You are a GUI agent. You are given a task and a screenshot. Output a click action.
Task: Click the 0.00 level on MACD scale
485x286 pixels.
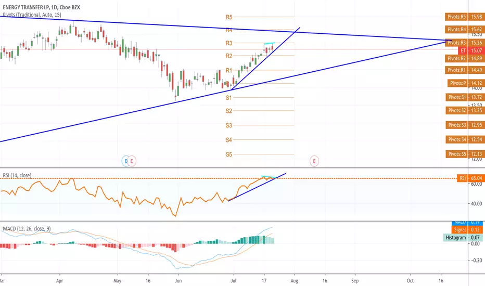476,244
